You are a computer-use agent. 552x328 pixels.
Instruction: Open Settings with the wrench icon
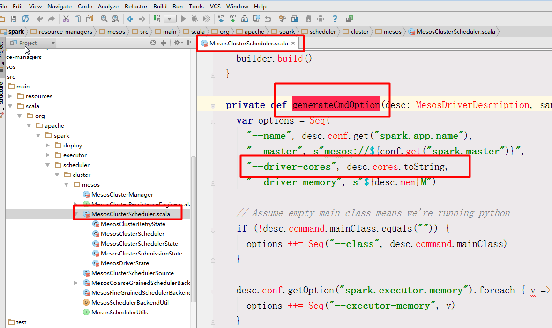283,19
